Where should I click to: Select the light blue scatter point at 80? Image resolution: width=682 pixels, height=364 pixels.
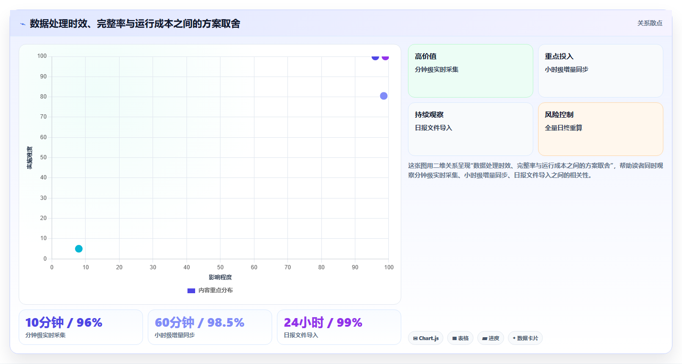tap(384, 96)
